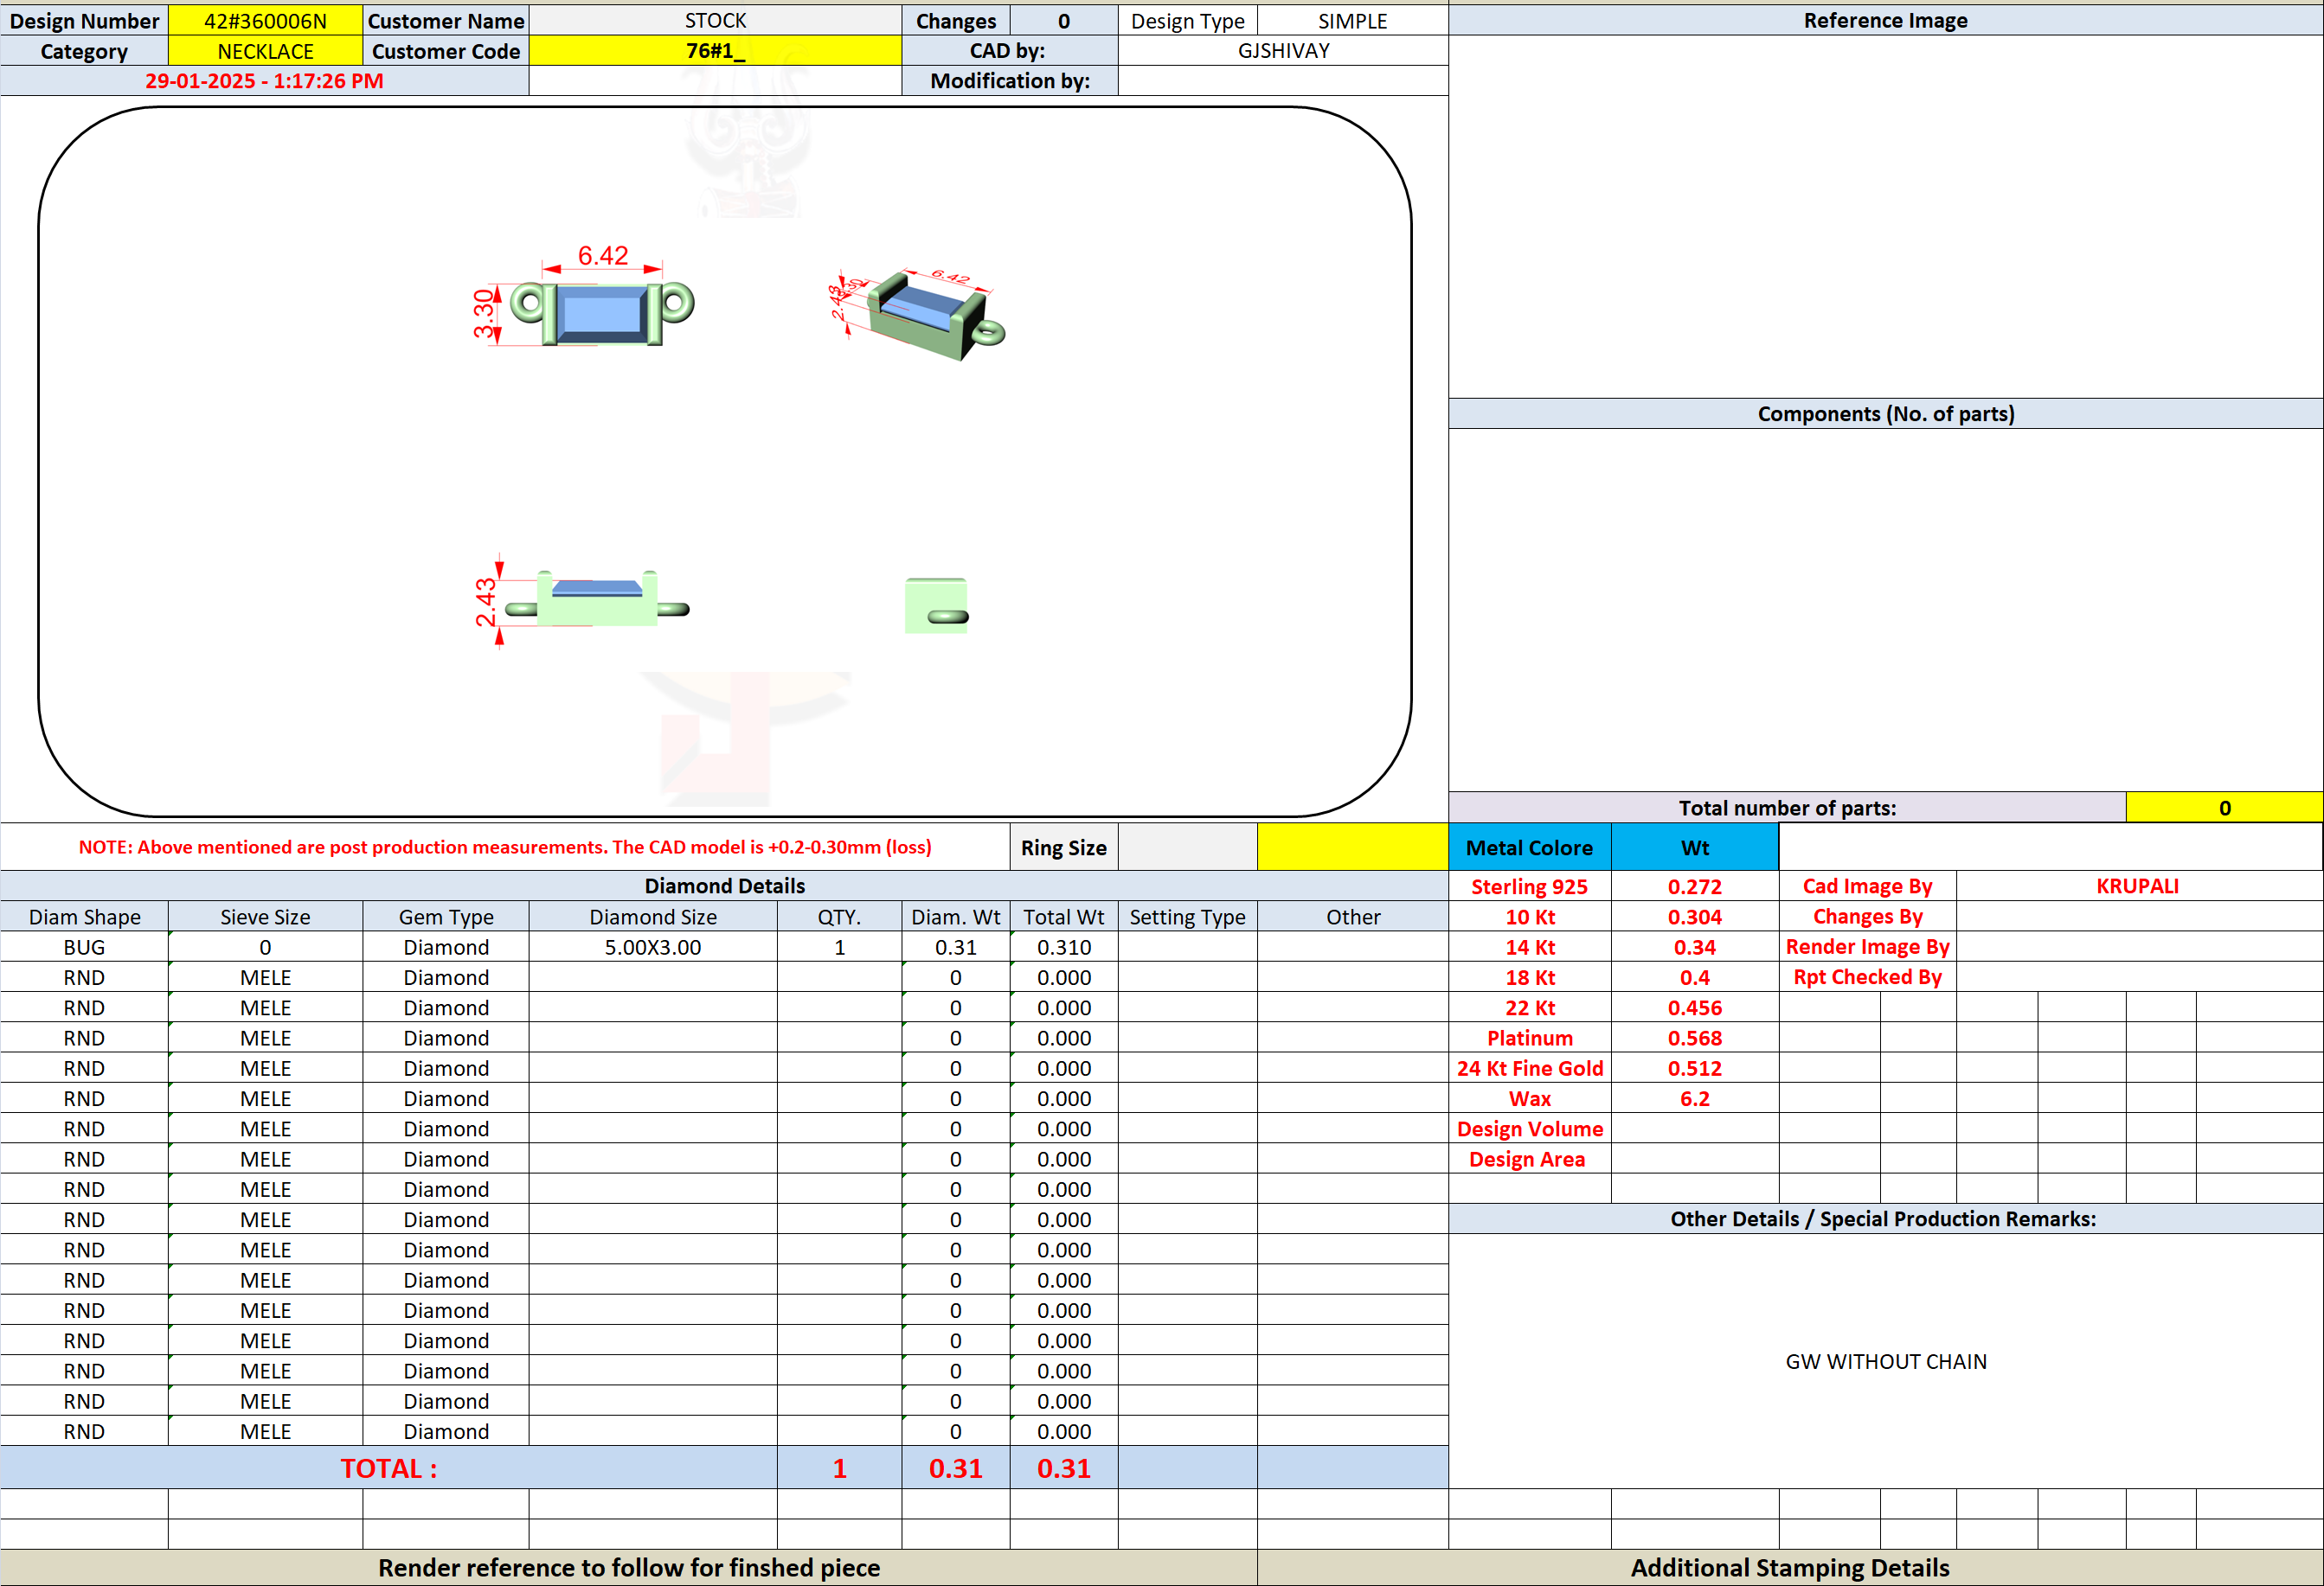Click the Render Image By label
This screenshot has width=2324, height=1586.
tap(1867, 946)
